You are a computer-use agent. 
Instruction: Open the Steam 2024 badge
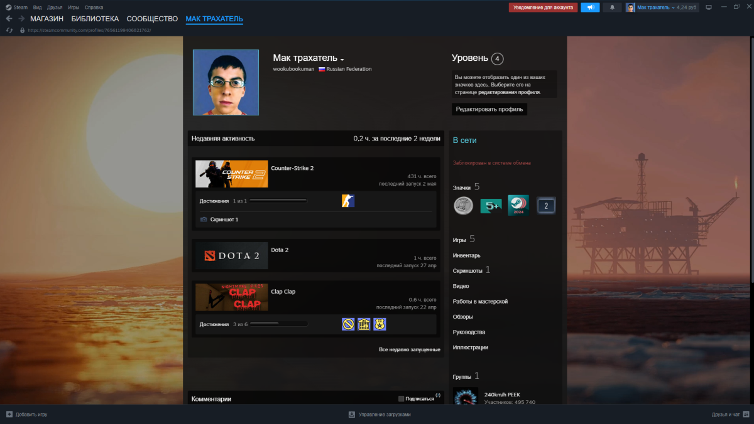518,205
